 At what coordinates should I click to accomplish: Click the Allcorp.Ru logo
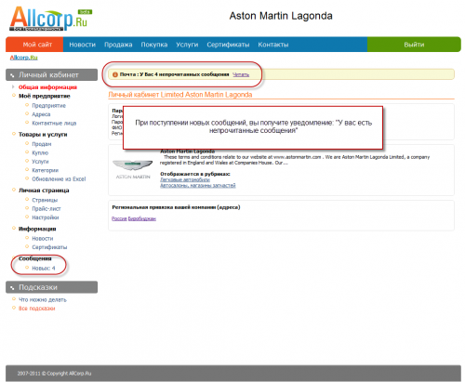click(50, 19)
